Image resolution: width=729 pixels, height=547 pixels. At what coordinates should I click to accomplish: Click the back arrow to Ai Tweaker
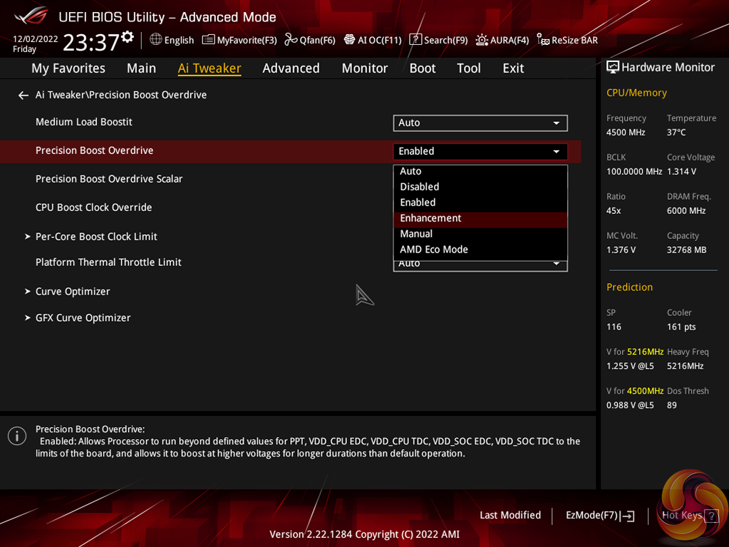point(24,95)
